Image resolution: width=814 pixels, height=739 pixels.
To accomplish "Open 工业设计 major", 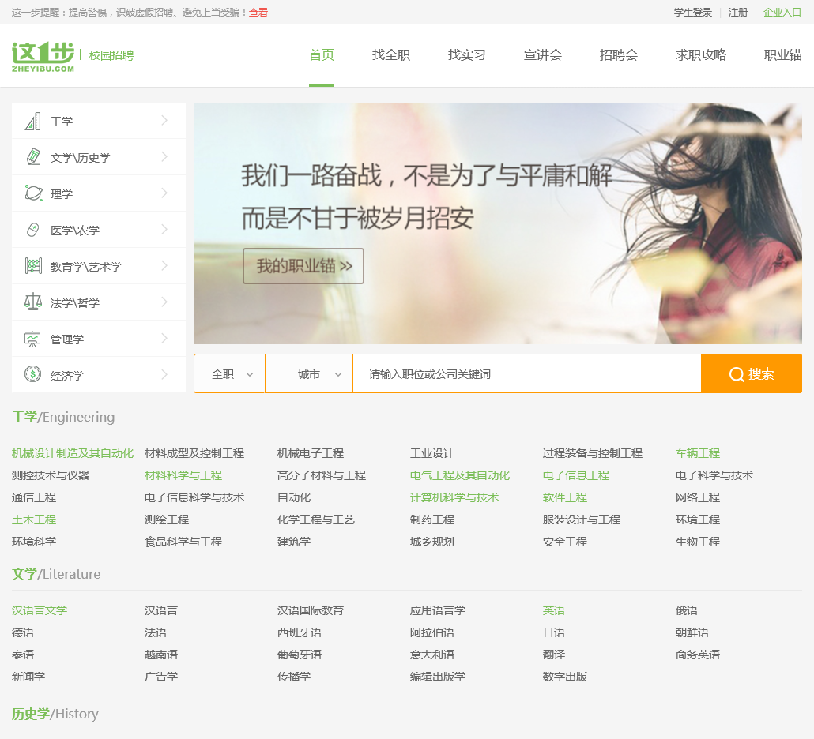I will pos(432,453).
